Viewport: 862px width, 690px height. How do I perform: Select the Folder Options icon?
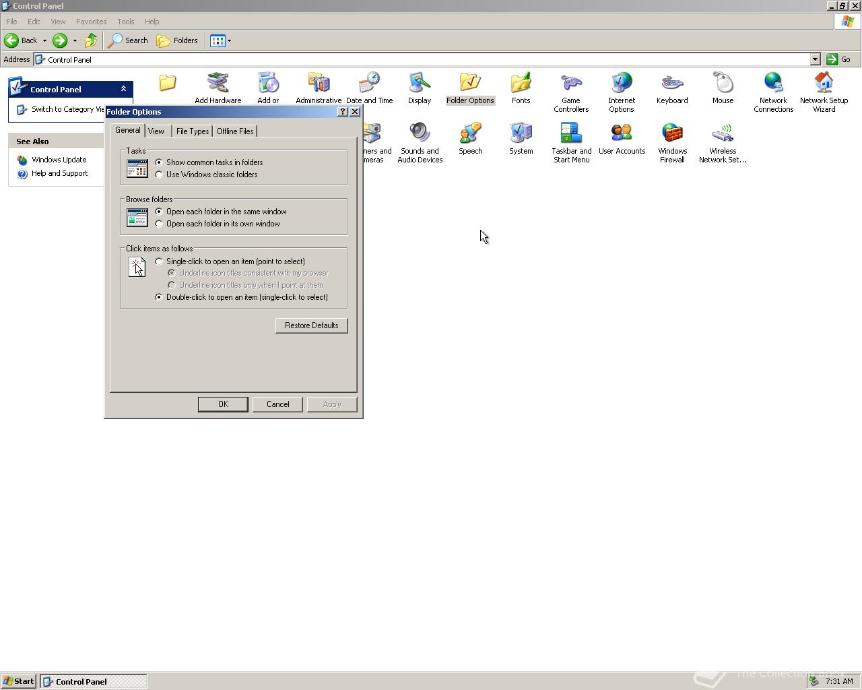click(x=470, y=88)
